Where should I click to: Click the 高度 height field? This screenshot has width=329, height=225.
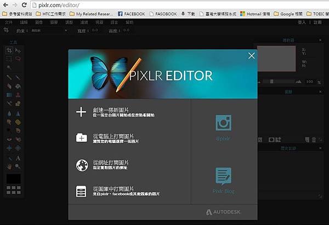click(126, 30)
